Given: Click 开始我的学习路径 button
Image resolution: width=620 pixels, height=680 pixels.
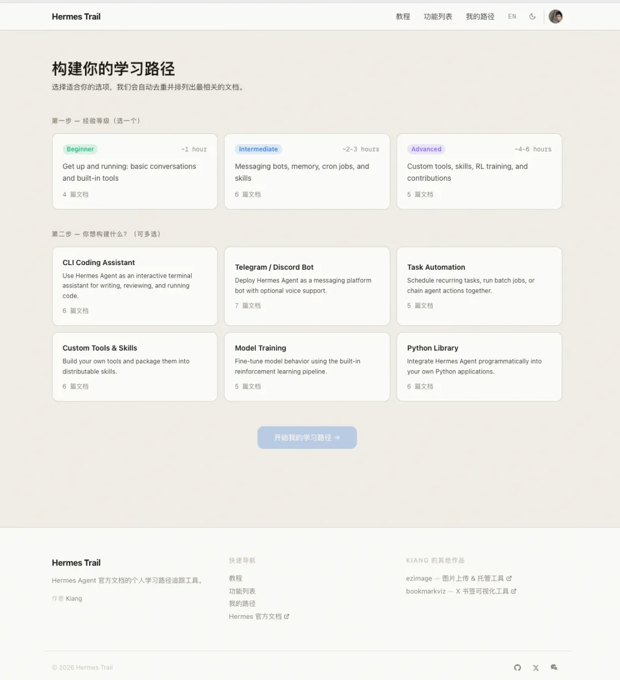Looking at the screenshot, I should coord(307,438).
